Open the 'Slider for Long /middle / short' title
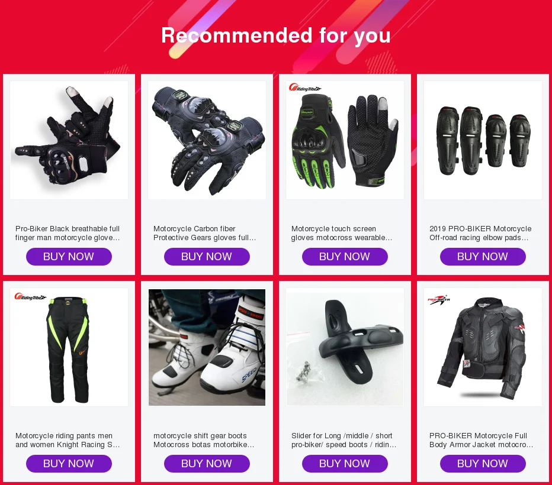Viewport: 552px width, 485px height. coord(344,440)
